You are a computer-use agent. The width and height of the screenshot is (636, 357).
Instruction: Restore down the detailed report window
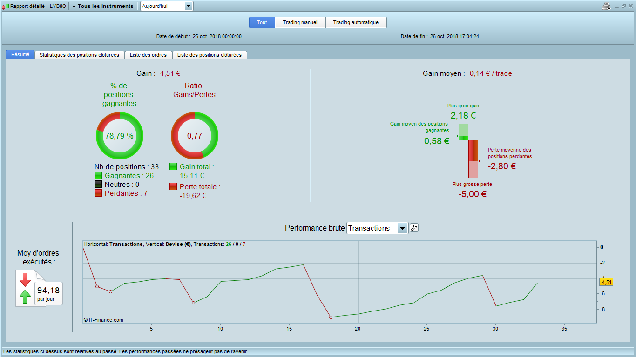coord(623,6)
